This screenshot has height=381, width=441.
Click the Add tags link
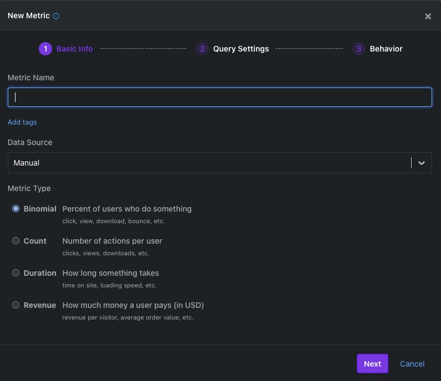(x=22, y=122)
